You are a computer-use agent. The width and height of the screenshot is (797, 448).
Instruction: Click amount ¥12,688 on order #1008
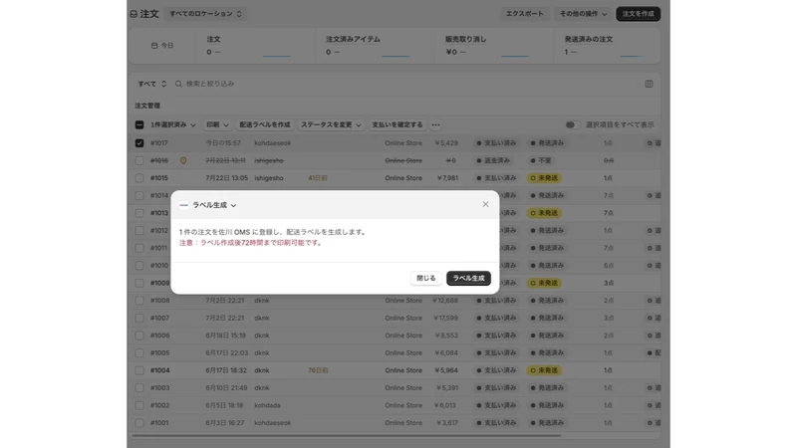point(445,301)
